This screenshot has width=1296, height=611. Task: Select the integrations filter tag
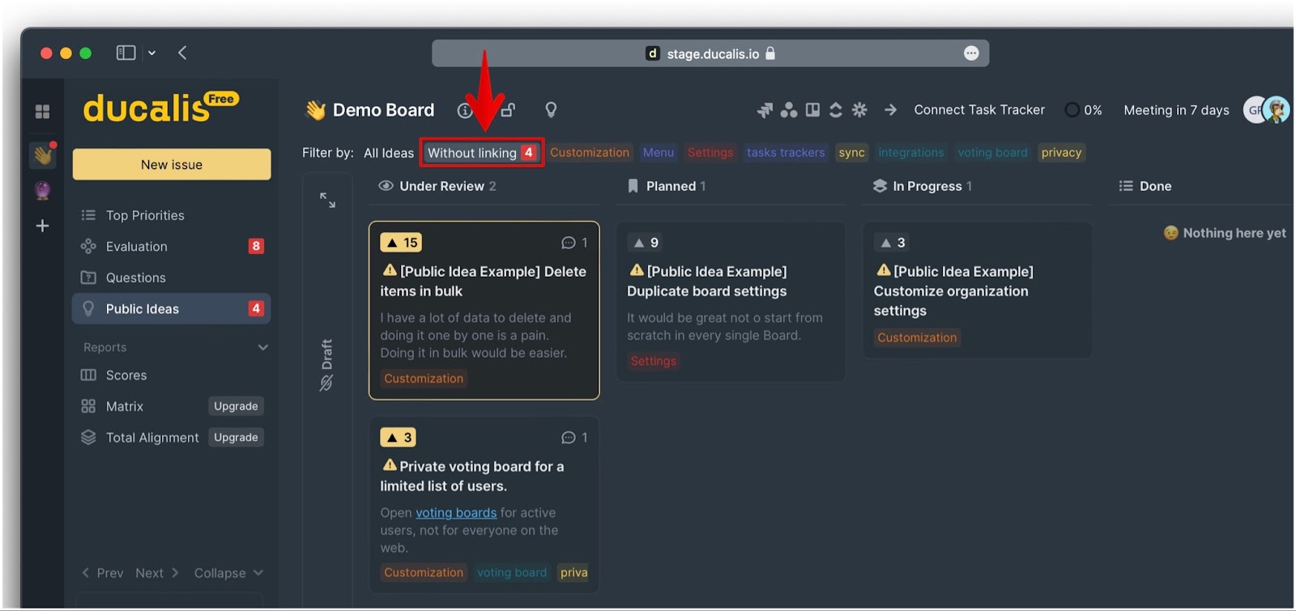[910, 153]
